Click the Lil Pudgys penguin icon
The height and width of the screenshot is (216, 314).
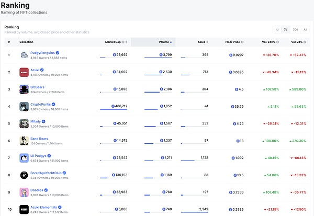24,158
